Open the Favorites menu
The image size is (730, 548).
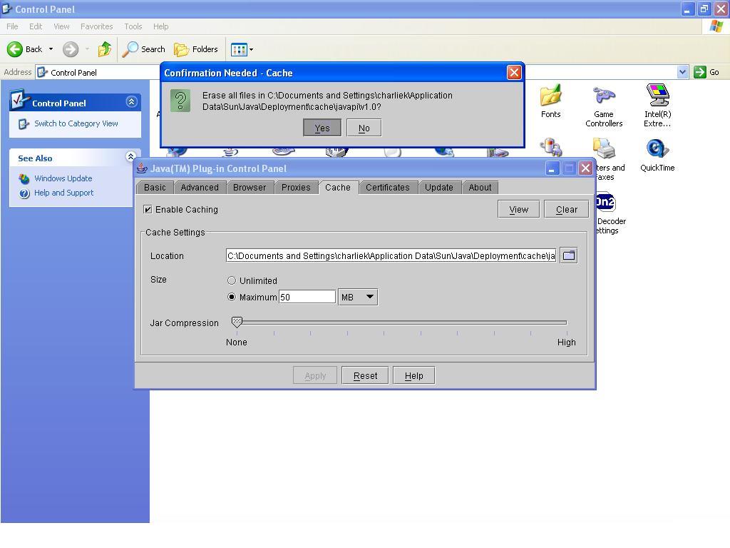pos(96,26)
